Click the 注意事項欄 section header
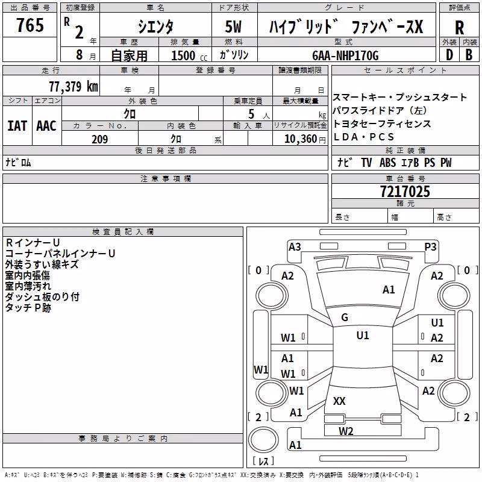The image size is (482, 482). [165, 178]
